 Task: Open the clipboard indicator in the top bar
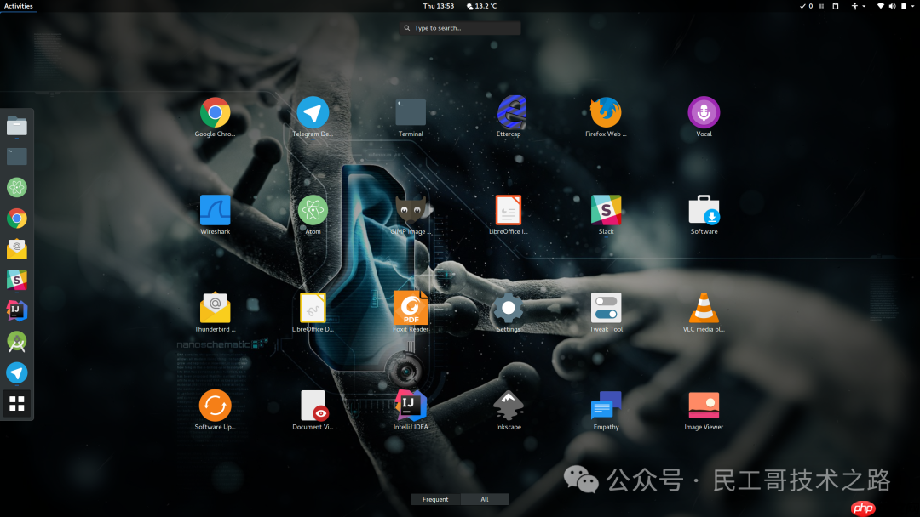(836, 6)
